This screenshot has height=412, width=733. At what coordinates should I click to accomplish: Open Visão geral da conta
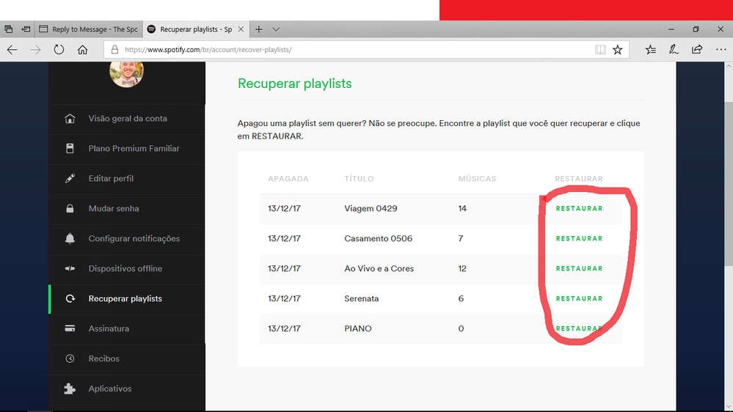click(128, 119)
